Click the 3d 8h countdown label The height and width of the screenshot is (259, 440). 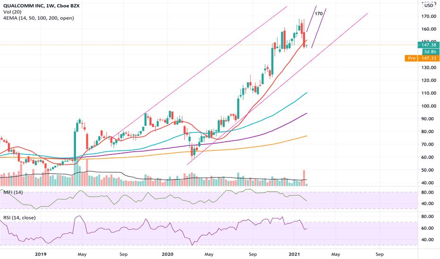(x=431, y=51)
